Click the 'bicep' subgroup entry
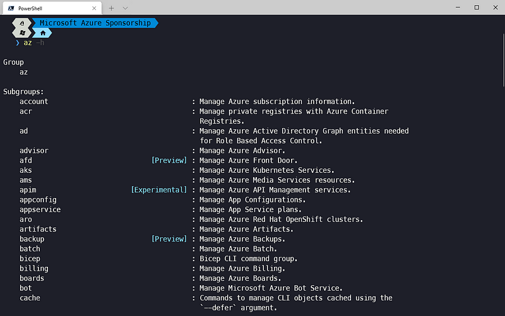505x316 pixels. tap(30, 259)
